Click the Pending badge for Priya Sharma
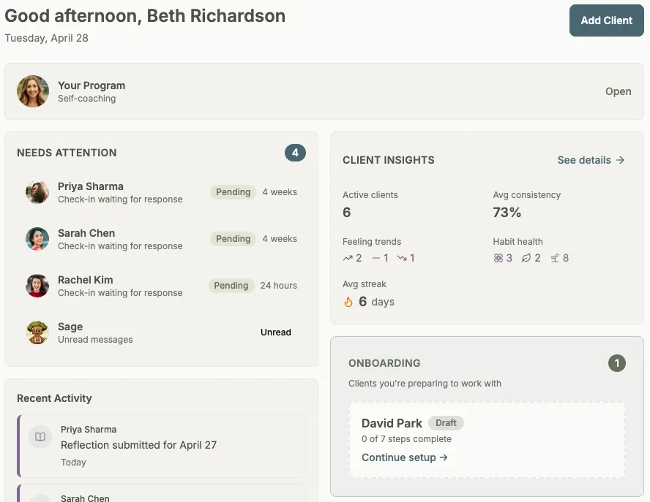 pyautogui.click(x=233, y=192)
